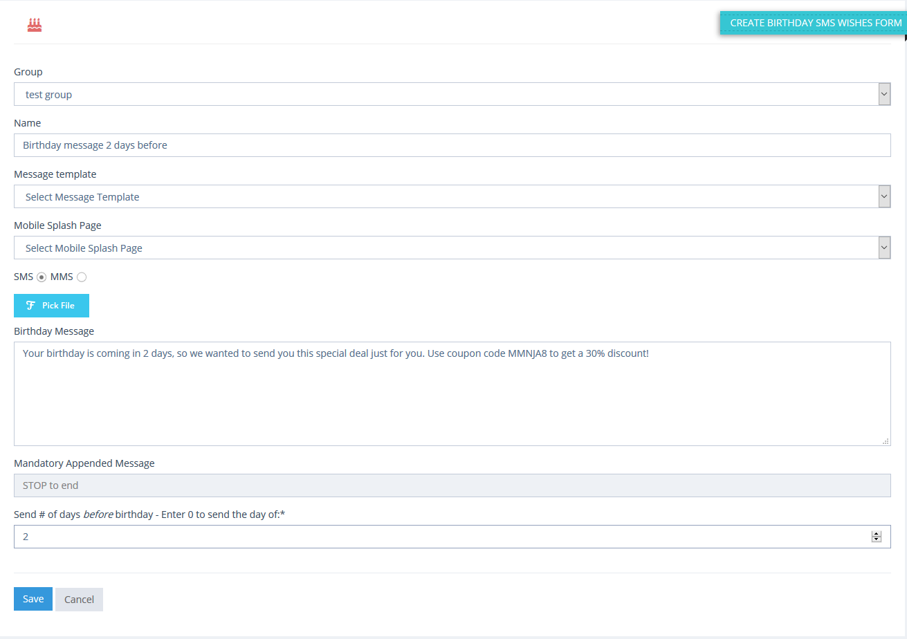907x639 pixels.
Task: Select the SMS radio button
Action: point(42,277)
